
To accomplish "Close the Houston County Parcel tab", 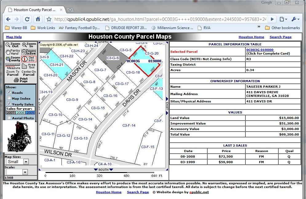I will (61, 10).
